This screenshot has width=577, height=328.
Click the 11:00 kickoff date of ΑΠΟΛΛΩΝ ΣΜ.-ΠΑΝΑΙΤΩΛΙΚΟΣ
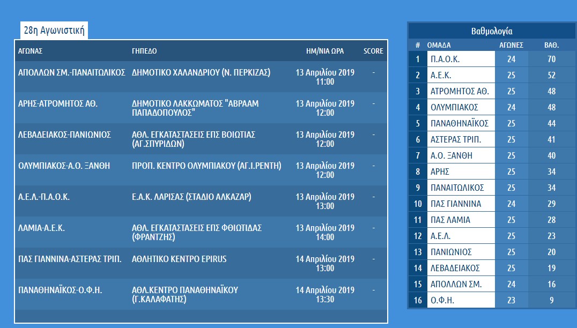pyautogui.click(x=325, y=77)
